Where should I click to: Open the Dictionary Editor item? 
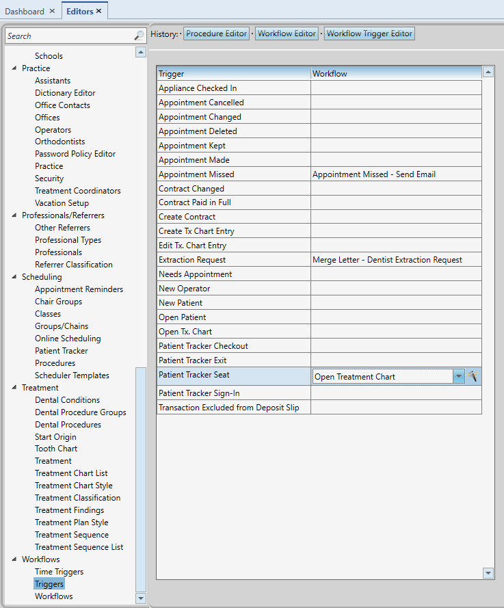[x=65, y=93]
